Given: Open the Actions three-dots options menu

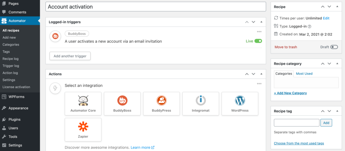Looking at the screenshot, I should [259, 84].
